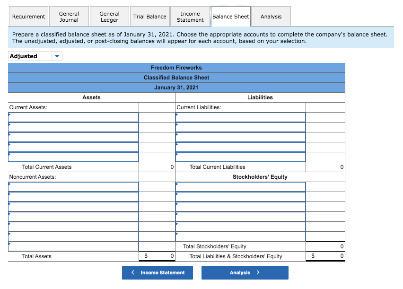Open the Analysis tab
The width and height of the screenshot is (403, 289).
271,16
